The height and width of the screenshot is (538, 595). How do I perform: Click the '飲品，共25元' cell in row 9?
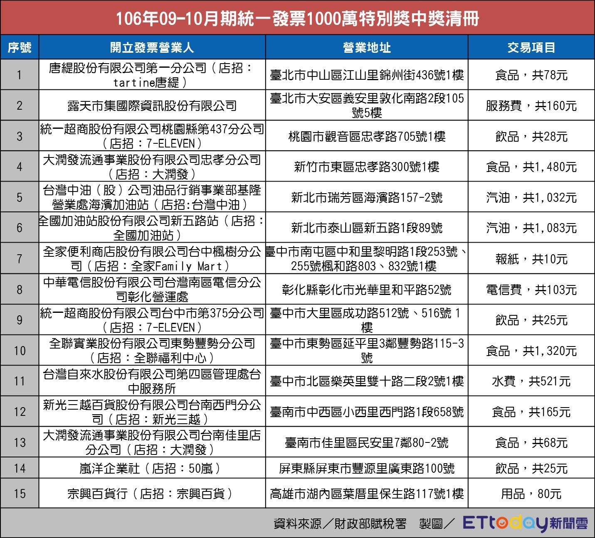tap(531, 320)
